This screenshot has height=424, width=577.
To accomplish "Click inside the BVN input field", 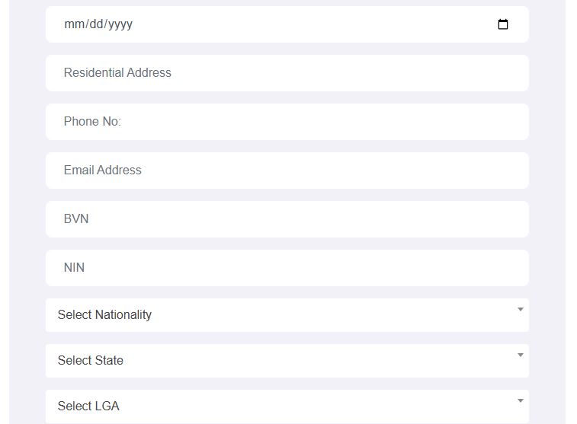I will 287,219.
